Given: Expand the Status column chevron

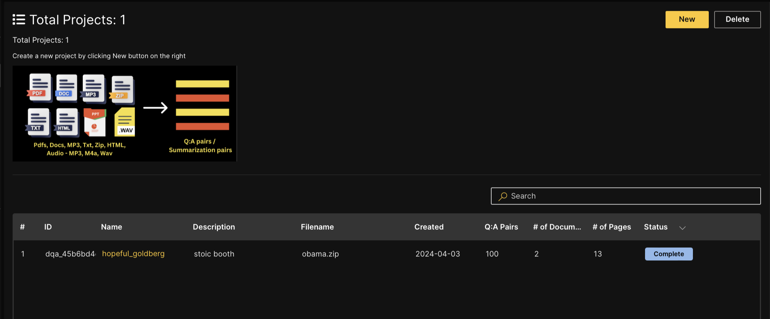Looking at the screenshot, I should (x=682, y=228).
